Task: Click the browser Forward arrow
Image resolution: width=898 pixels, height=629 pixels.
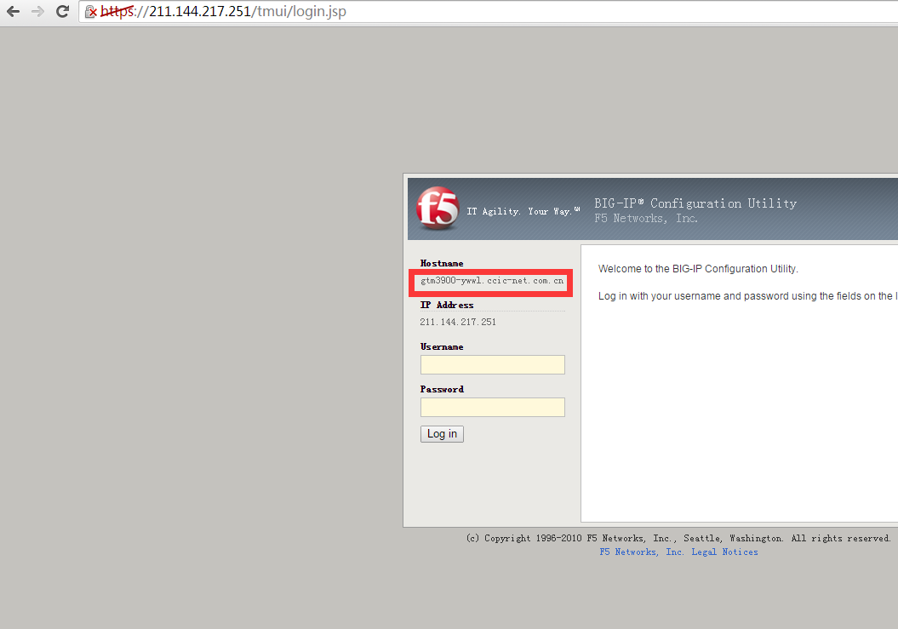Action: point(37,11)
